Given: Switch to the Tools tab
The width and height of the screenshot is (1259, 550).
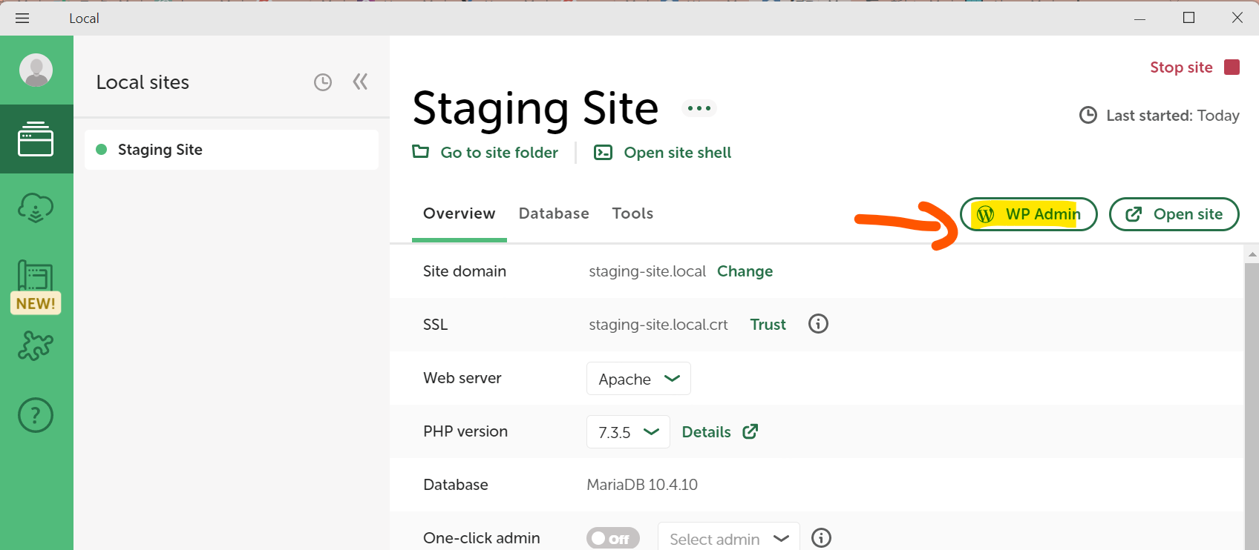Looking at the screenshot, I should click(632, 213).
